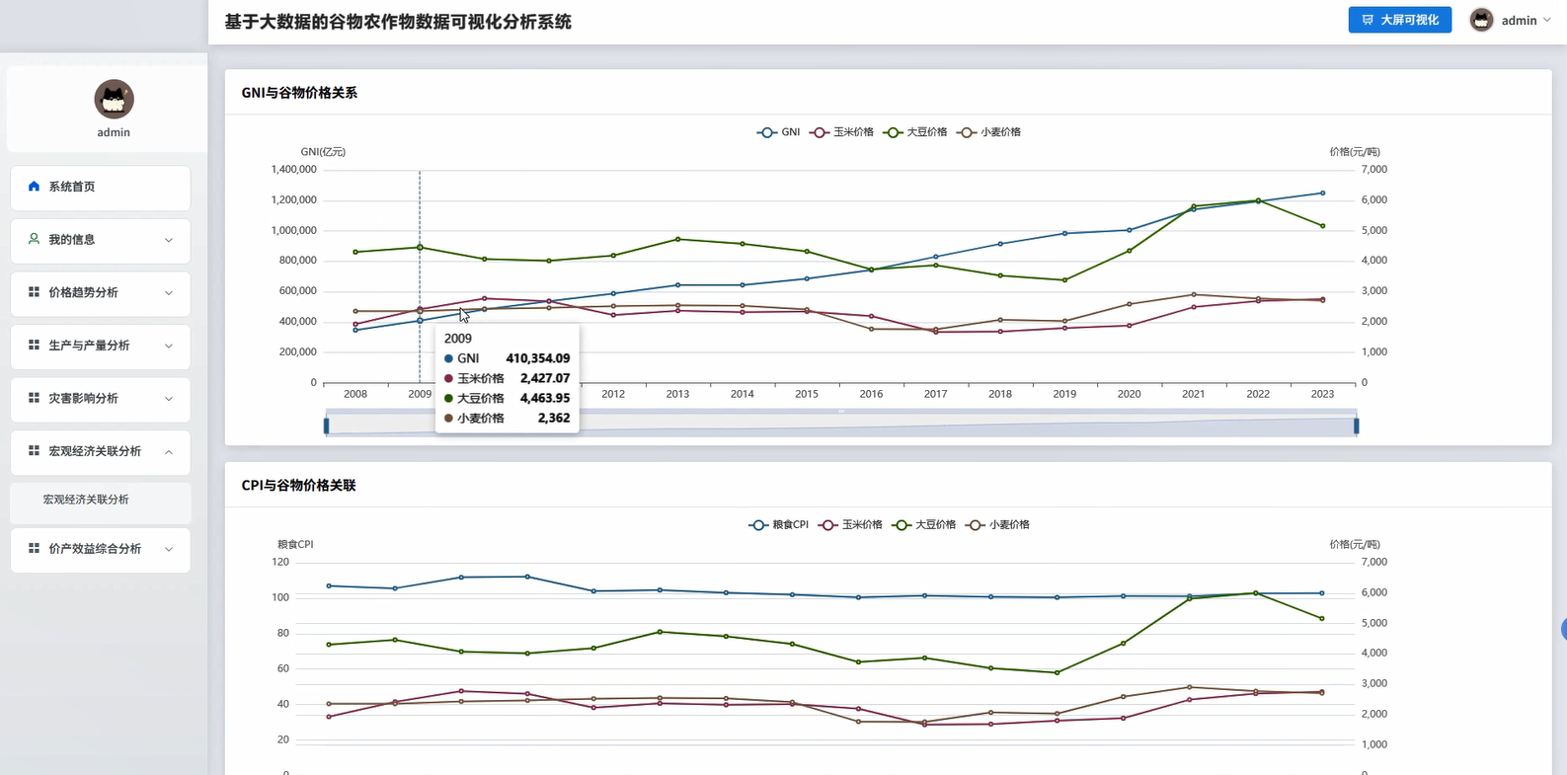Image resolution: width=1567 pixels, height=775 pixels.
Task: Click the GNI chart data zoom bar
Action: pos(841,425)
